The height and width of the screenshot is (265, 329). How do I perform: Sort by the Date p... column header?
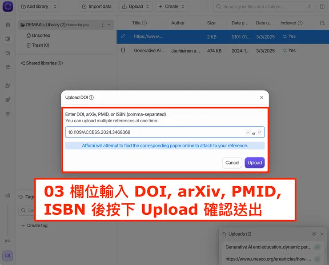coord(240,23)
